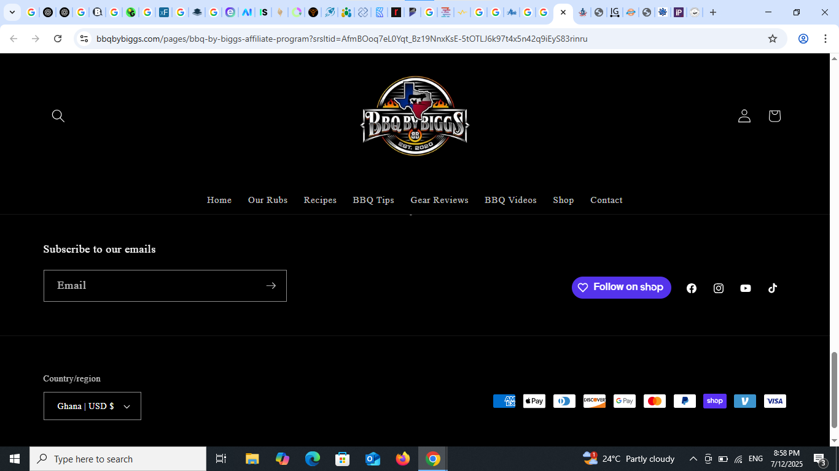The image size is (839, 471).
Task: Click the PayPal payment icon
Action: click(x=685, y=401)
